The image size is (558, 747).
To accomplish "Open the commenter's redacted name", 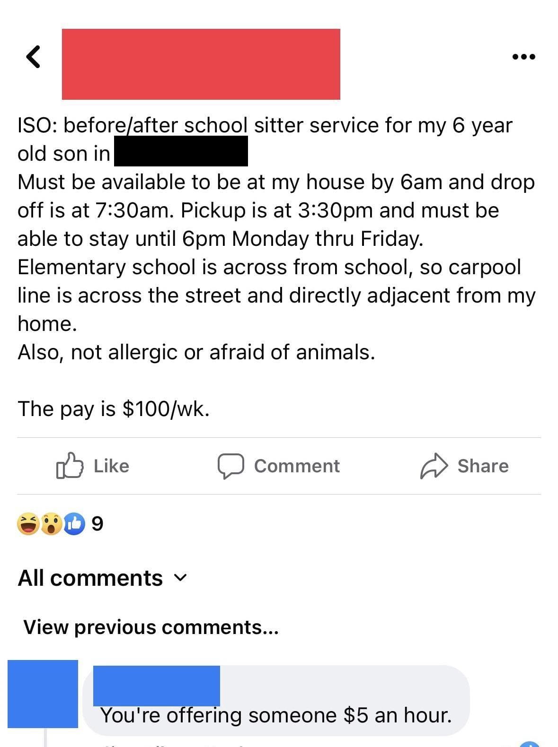I will [x=156, y=685].
